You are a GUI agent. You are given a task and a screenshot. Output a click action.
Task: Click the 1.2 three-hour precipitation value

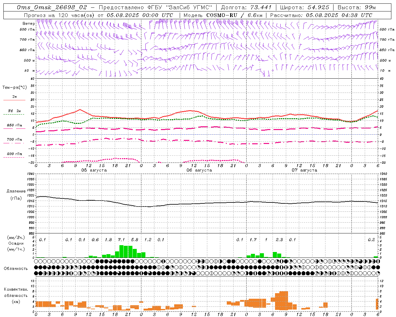pyautogui.click(x=148, y=240)
